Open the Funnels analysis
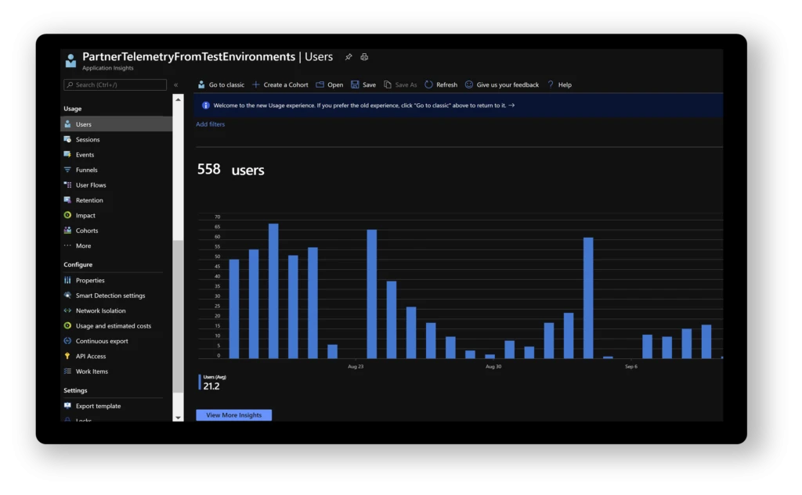This screenshot has width=802, height=495. coord(86,169)
